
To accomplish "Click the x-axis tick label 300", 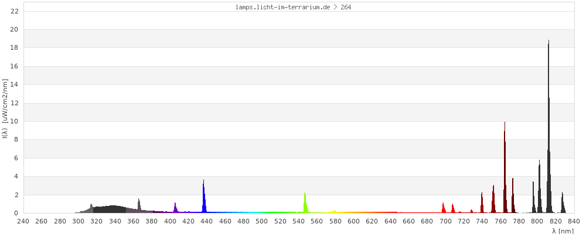I will point(78,221).
